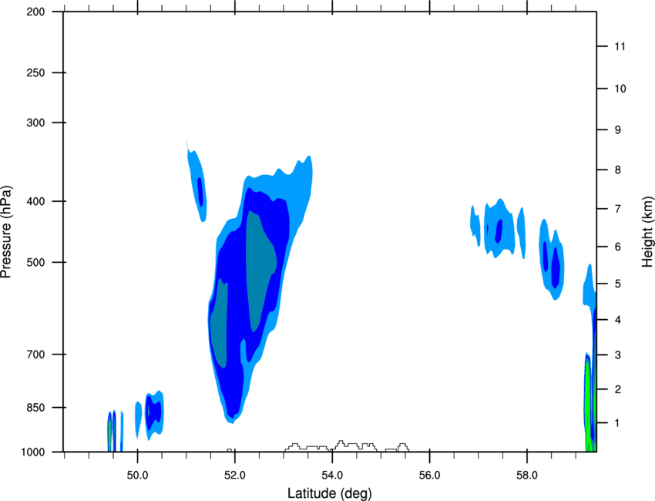Viewport: 655px width, 501px height.
Task: Click the 54.0 latitude tick label
Action: pyautogui.click(x=332, y=476)
